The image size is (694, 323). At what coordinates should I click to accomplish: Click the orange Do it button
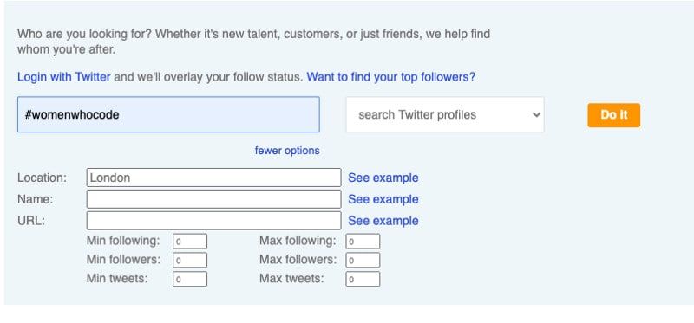(x=613, y=115)
